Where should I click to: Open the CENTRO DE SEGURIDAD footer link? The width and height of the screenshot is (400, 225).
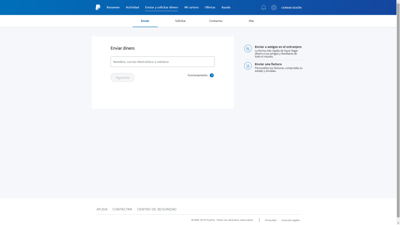pos(157,209)
